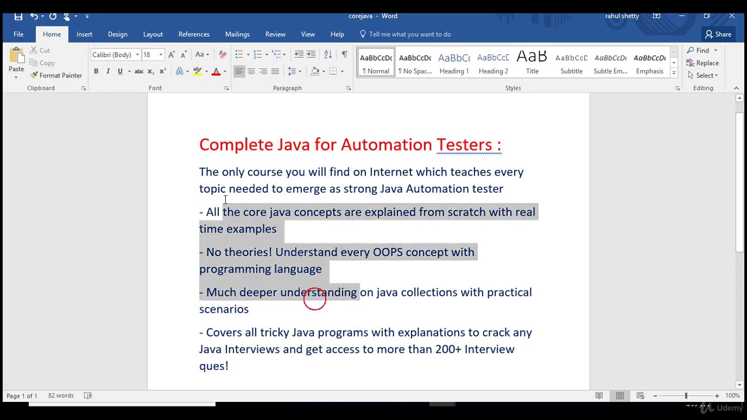The width and height of the screenshot is (747, 420).
Task: Increase paragraph indent
Action: coord(311,55)
